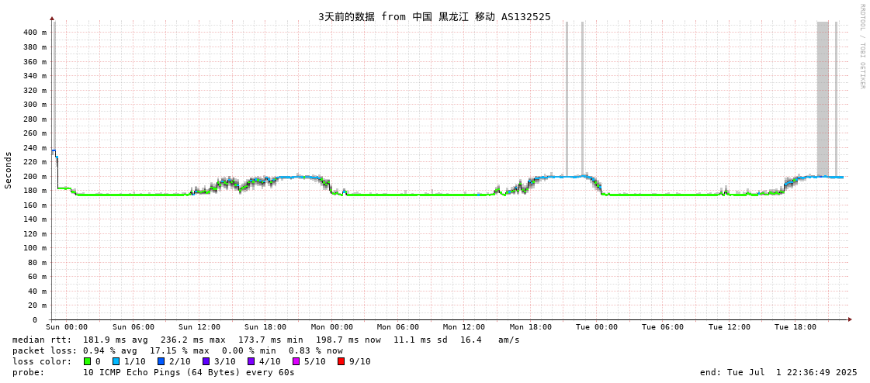The height and width of the screenshot is (383, 870).
Task: Click the '200 m' y-axis tick label
Action: pos(36,176)
